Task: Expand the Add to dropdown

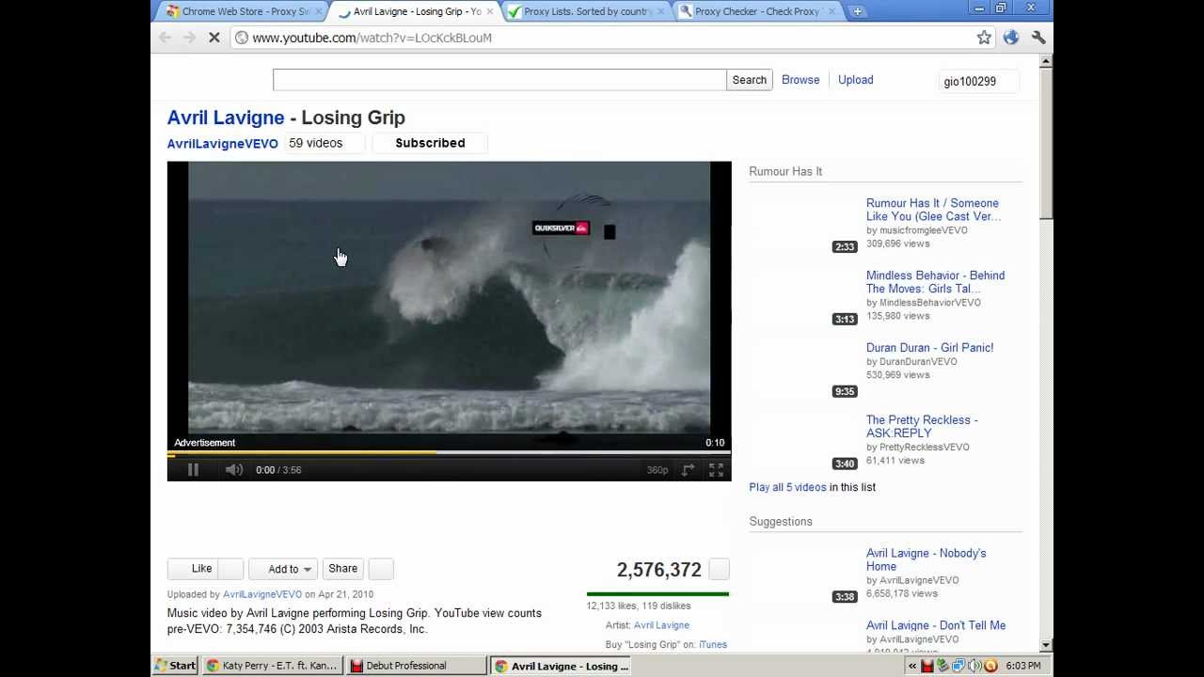Action: [x=283, y=569]
